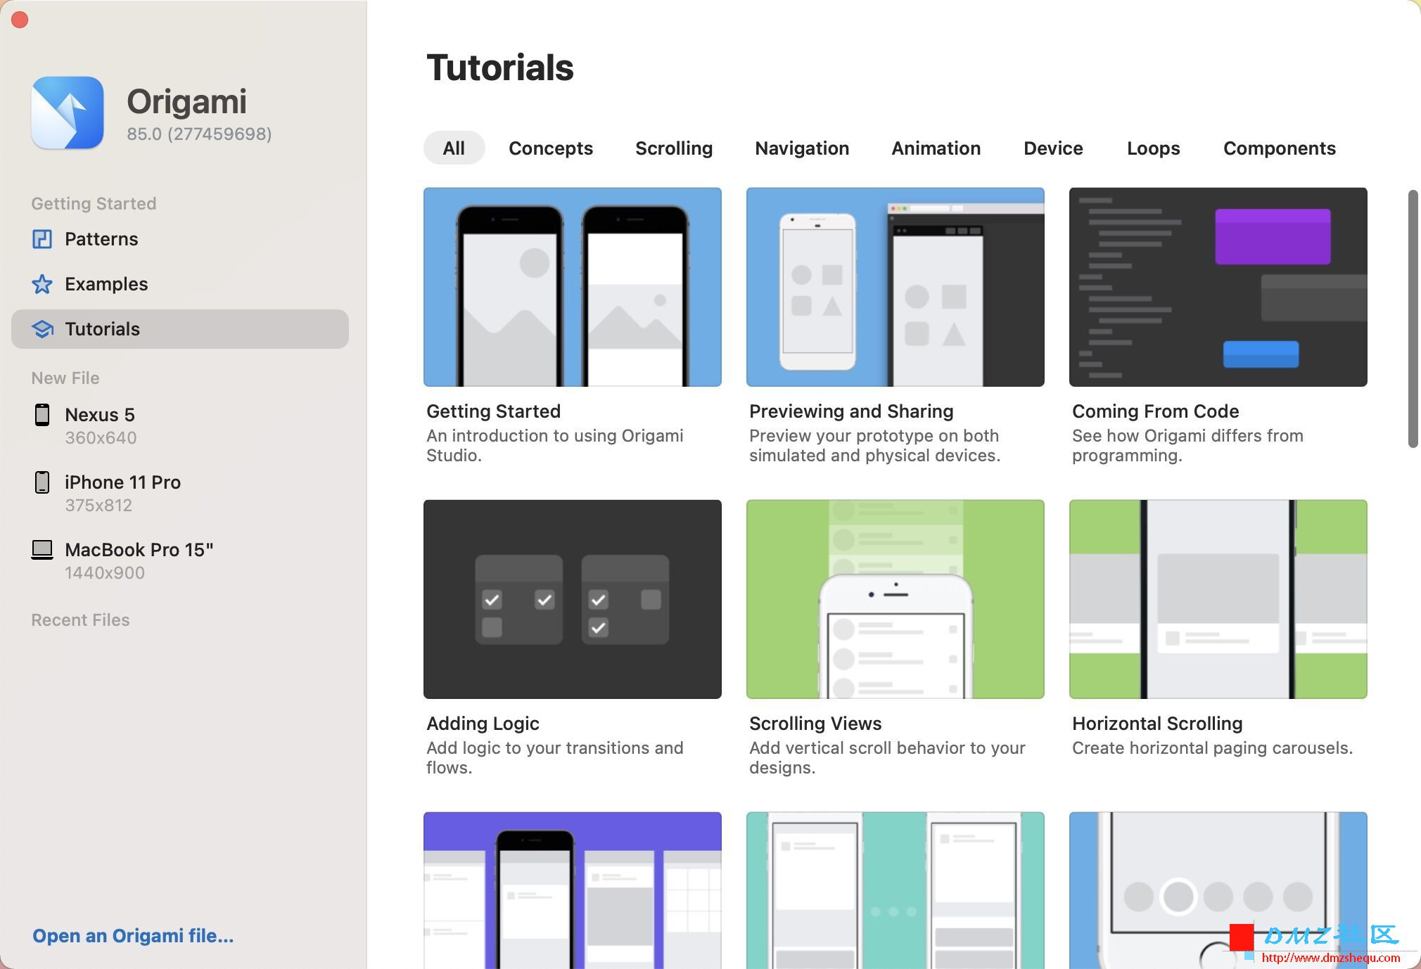This screenshot has width=1421, height=969.
Task: Switch to the Navigation tab
Action: pyautogui.click(x=802, y=148)
